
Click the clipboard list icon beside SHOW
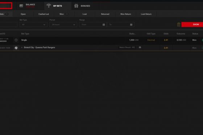point(179,24)
